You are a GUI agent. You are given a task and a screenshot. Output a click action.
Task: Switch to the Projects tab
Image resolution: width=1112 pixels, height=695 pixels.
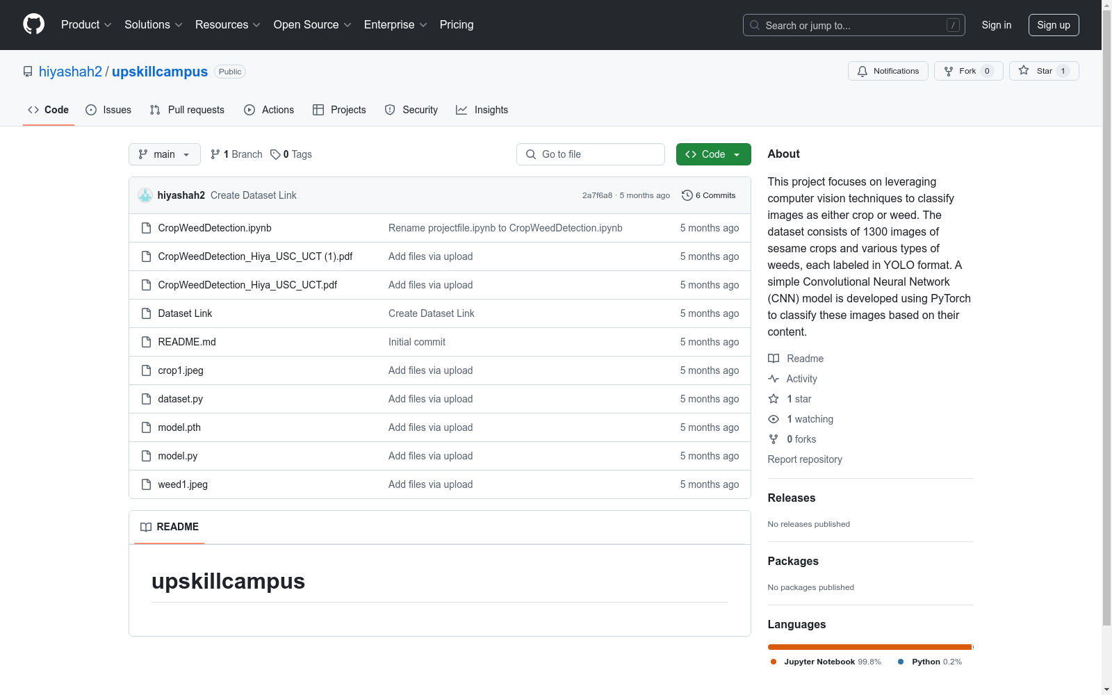pyautogui.click(x=339, y=110)
